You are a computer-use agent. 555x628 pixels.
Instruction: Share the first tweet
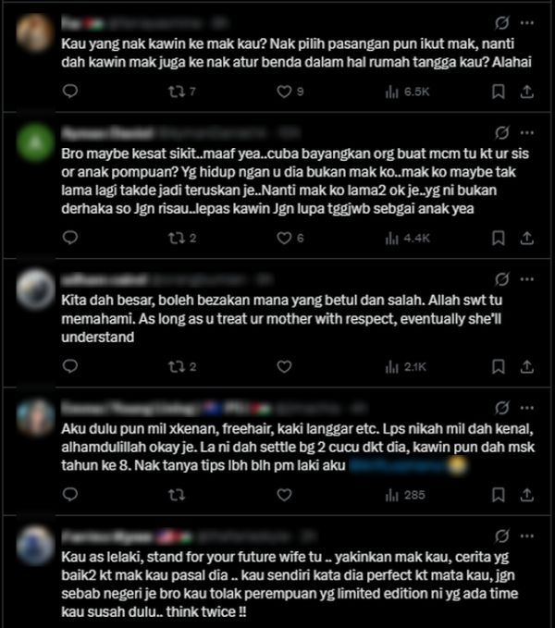click(527, 92)
